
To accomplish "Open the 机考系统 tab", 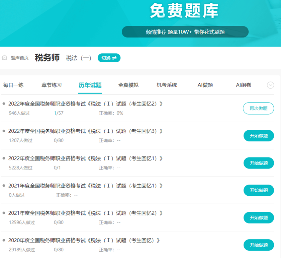I will click(167, 85).
